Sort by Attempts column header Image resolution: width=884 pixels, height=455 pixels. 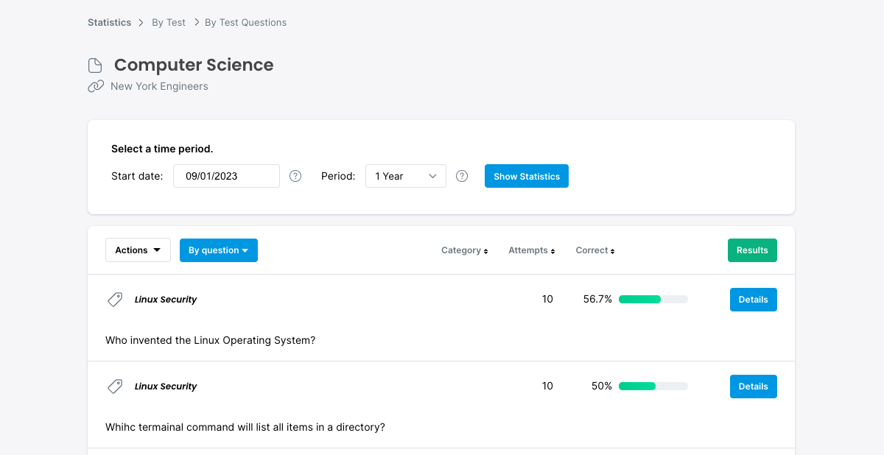(531, 250)
